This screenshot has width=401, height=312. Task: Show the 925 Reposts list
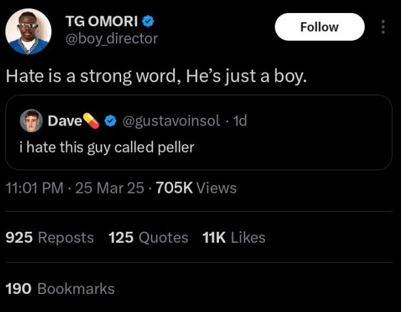(x=49, y=238)
